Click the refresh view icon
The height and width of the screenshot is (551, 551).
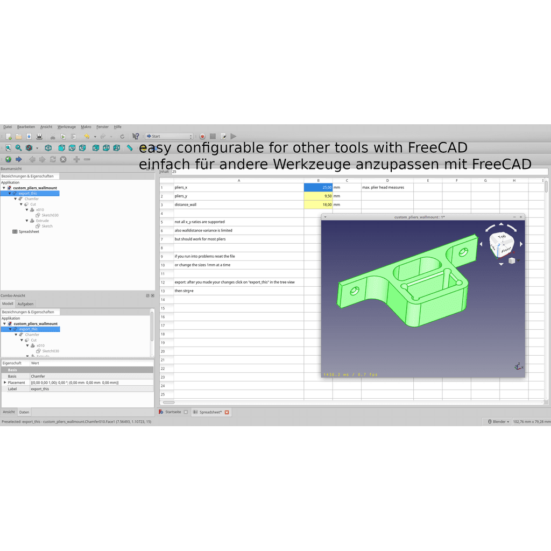click(x=122, y=136)
